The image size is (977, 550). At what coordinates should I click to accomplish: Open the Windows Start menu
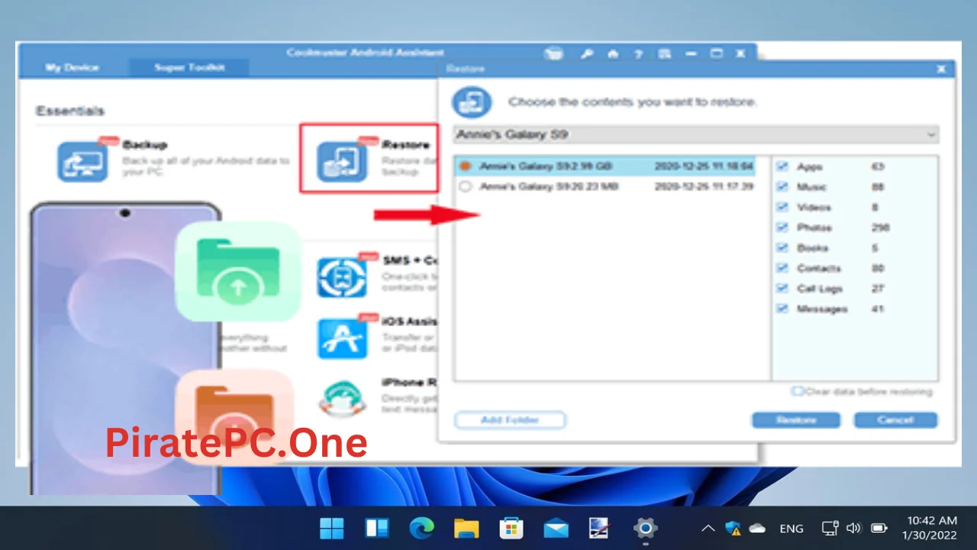[x=332, y=528]
